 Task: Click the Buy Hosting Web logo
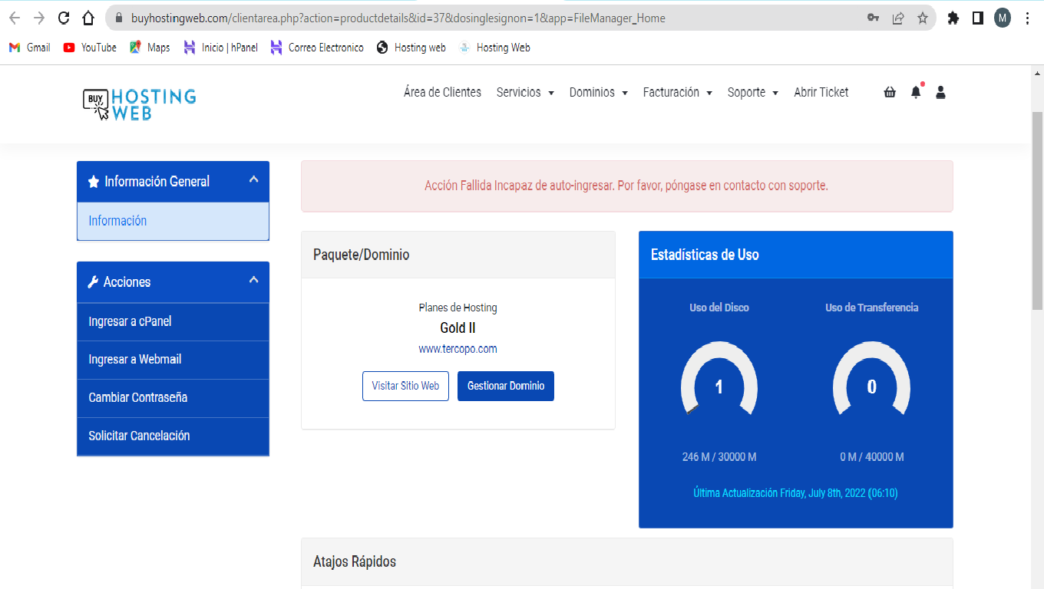tap(140, 104)
